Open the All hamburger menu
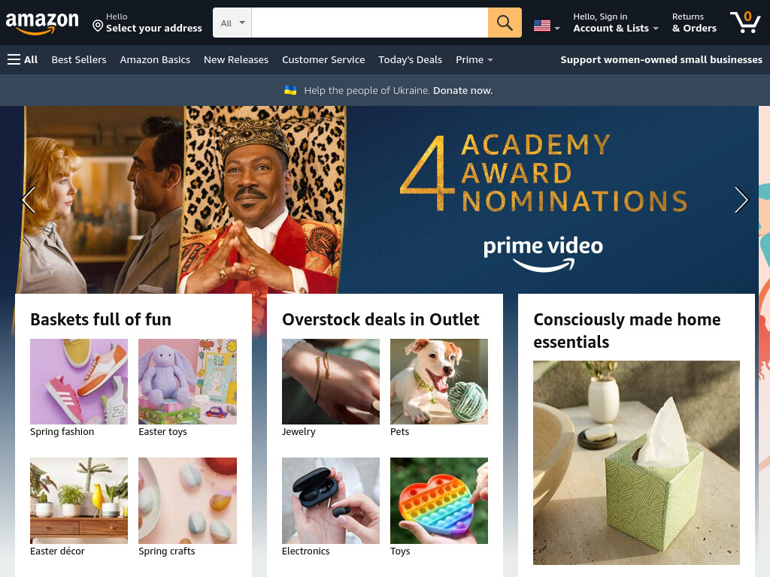Screen dimensions: 770x577 click(x=23, y=60)
